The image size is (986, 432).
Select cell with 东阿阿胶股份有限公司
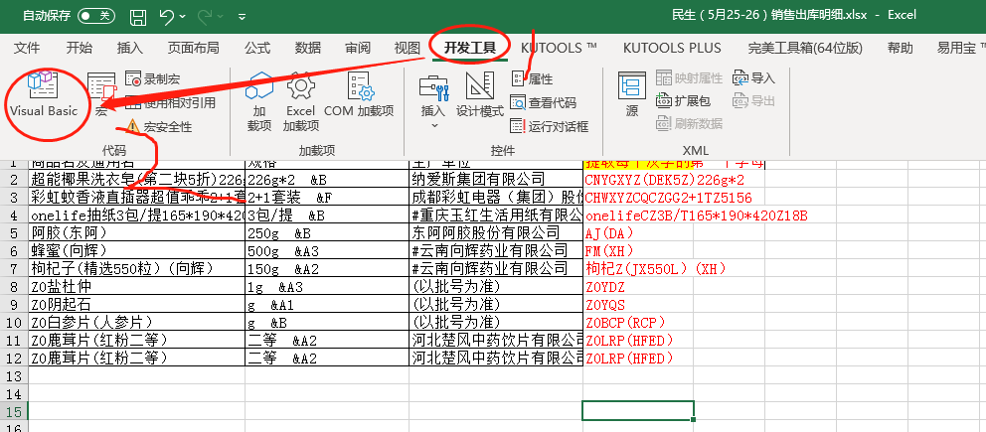(x=496, y=233)
